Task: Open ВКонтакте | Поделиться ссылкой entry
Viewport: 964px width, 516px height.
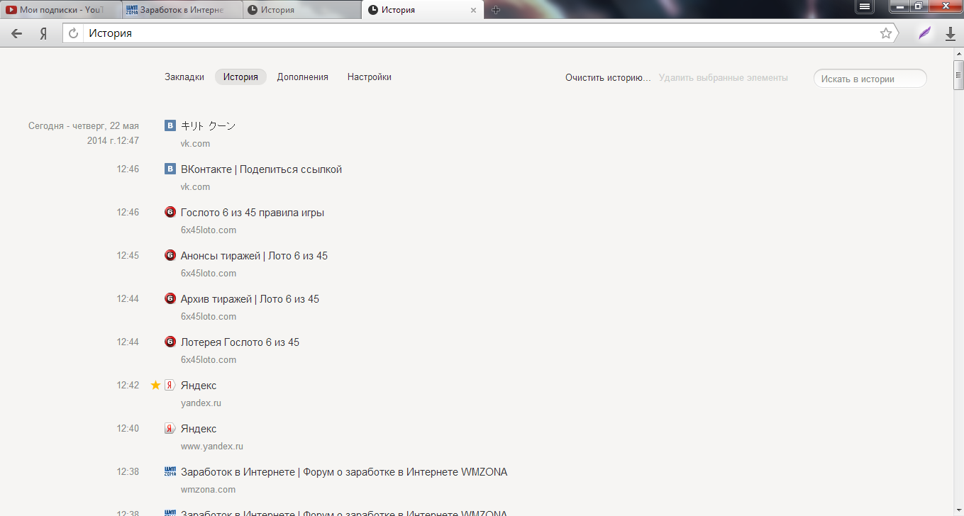Action: click(x=262, y=169)
